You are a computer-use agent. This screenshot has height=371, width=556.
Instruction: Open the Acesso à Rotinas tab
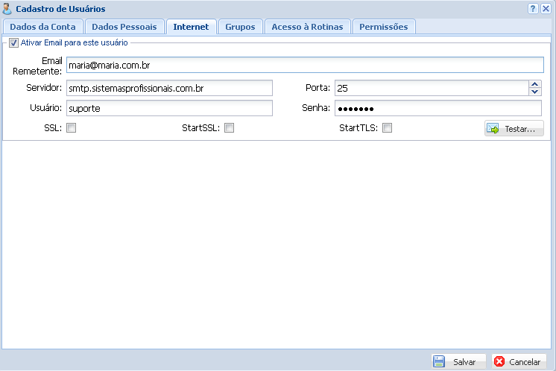(307, 27)
